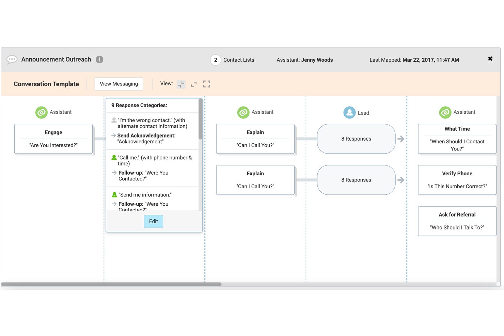Image resolution: width=504 pixels, height=336 pixels.
Task: Open the 8 Responses bubble beside Verify Phone
Action: coord(356,180)
